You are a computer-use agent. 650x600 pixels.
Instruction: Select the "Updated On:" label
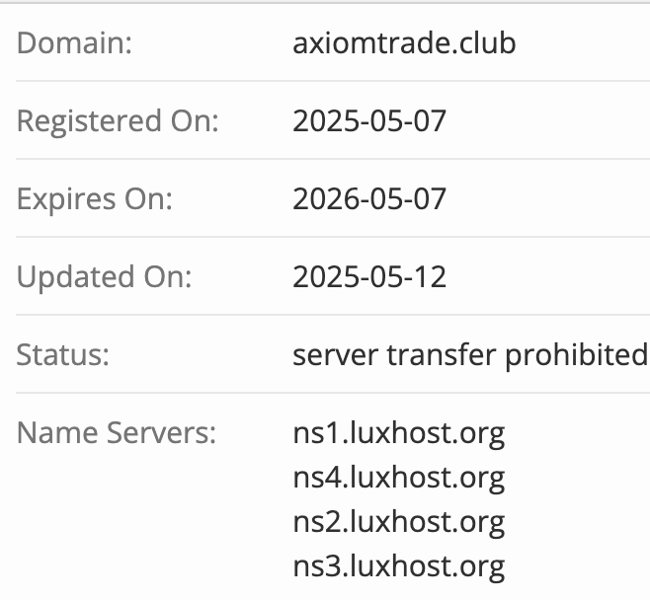coord(104,276)
